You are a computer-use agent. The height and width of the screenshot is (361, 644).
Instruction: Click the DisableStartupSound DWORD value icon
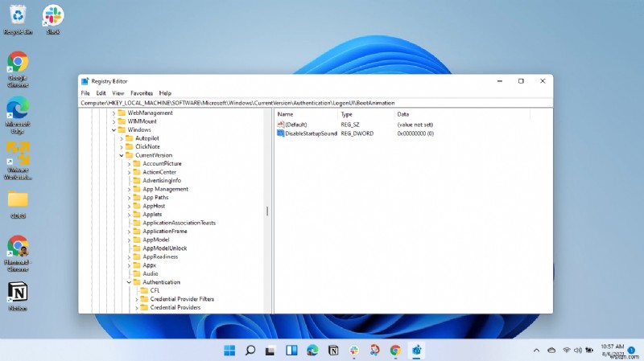[280, 133]
